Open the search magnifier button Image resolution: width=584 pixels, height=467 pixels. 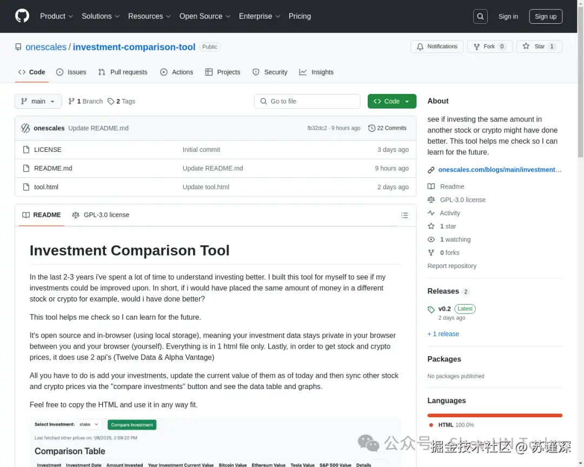(x=480, y=16)
